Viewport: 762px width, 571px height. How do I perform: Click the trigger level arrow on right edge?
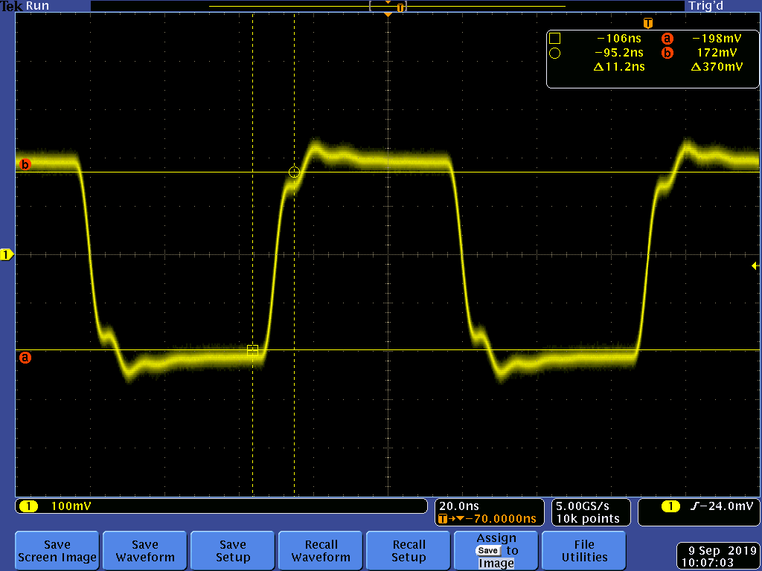[x=755, y=265]
